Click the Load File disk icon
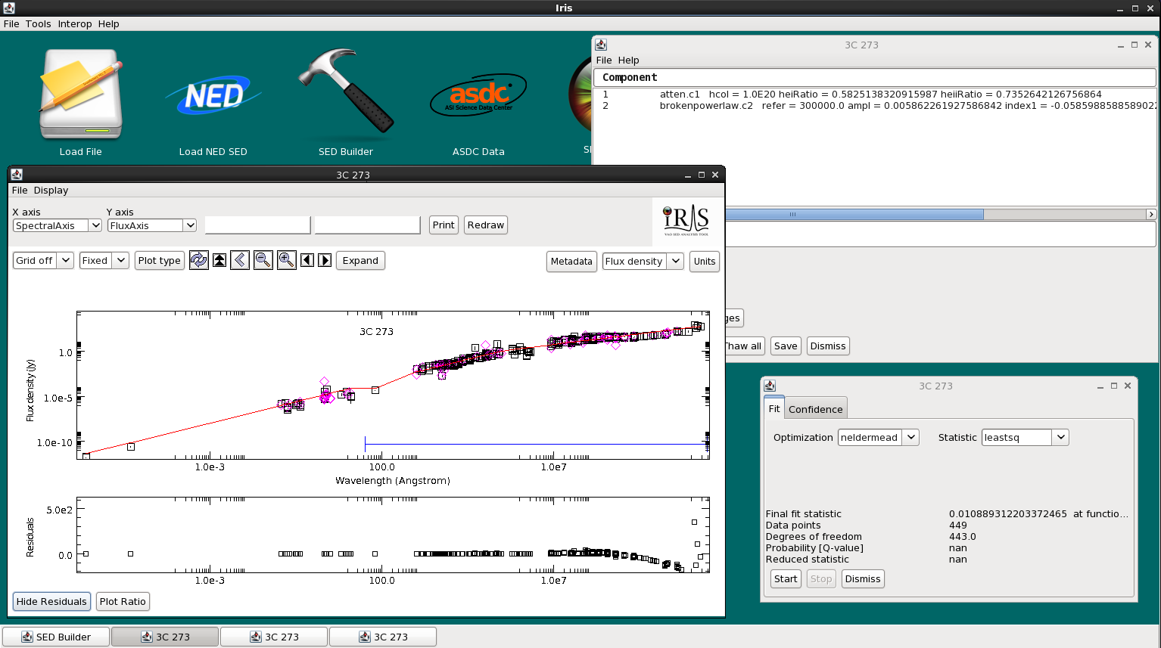 [81, 95]
